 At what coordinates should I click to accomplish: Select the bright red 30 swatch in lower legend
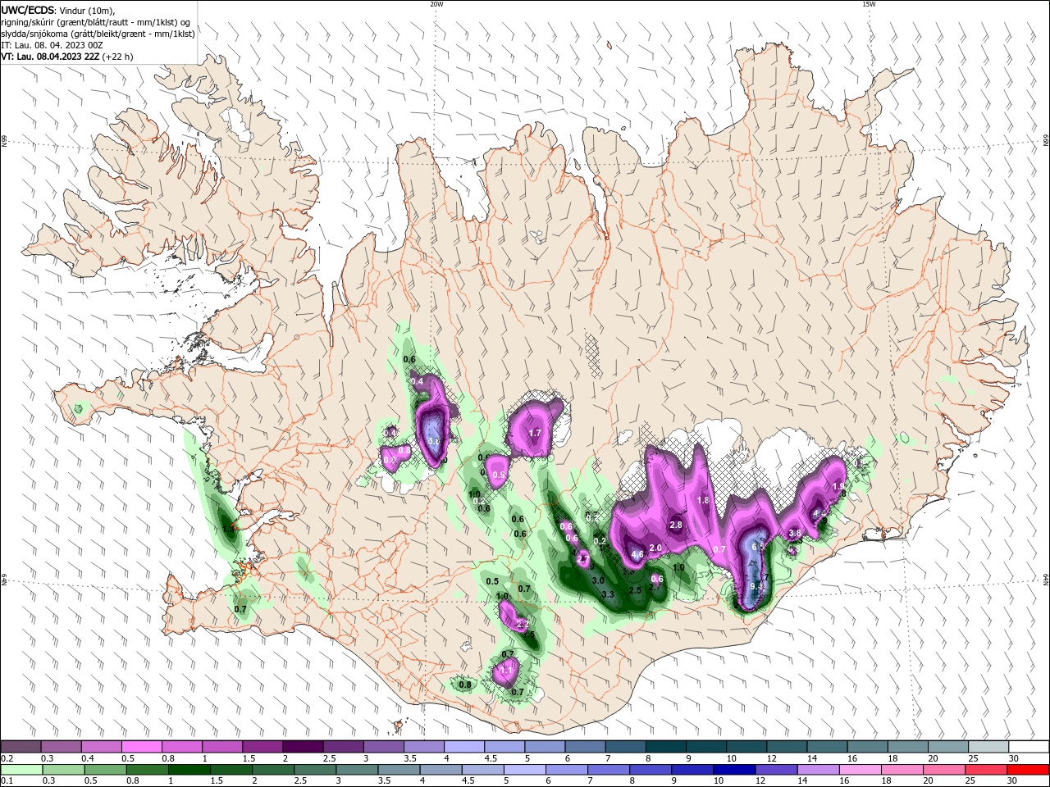click(1029, 770)
